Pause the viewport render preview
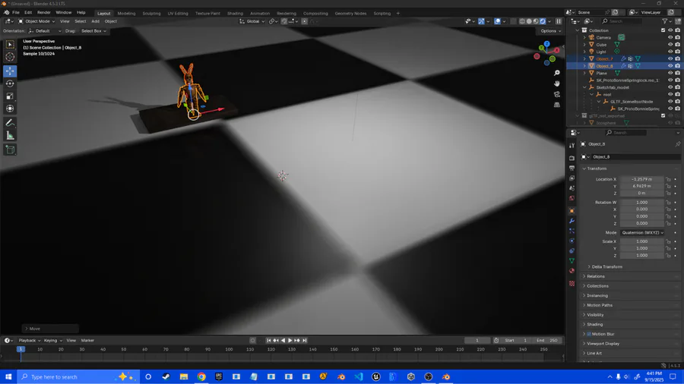Screen dimensions: 684x384 559,21
